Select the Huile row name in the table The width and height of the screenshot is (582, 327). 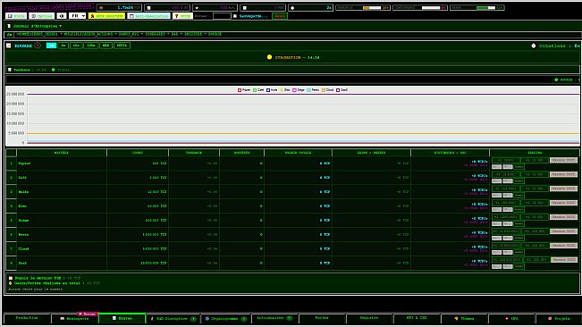23,192
